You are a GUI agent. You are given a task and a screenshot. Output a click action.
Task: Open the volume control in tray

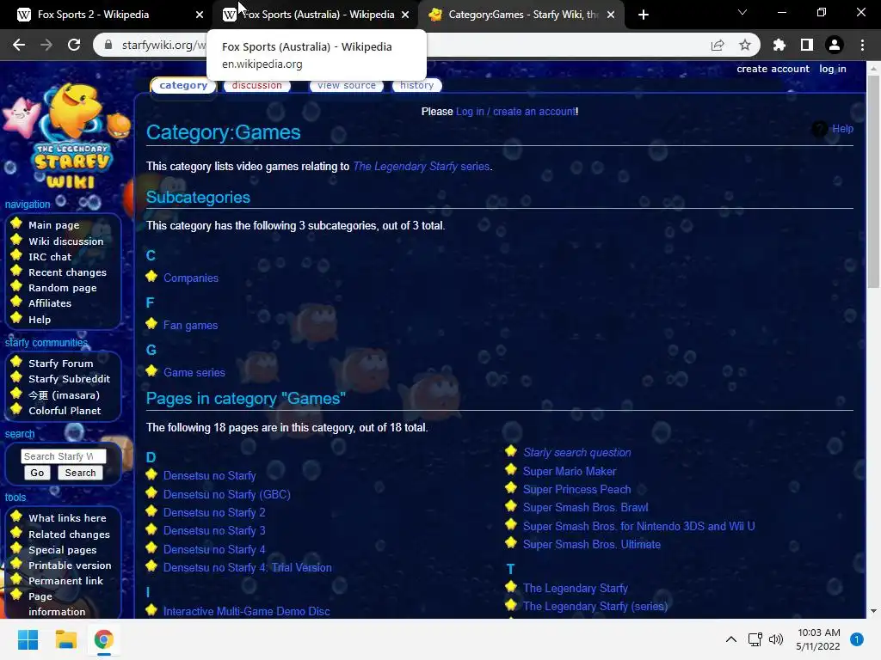[776, 639]
